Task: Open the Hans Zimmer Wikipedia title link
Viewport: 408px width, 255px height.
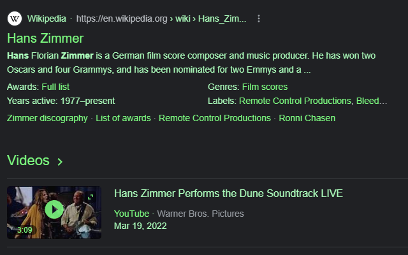Action: 45,38
